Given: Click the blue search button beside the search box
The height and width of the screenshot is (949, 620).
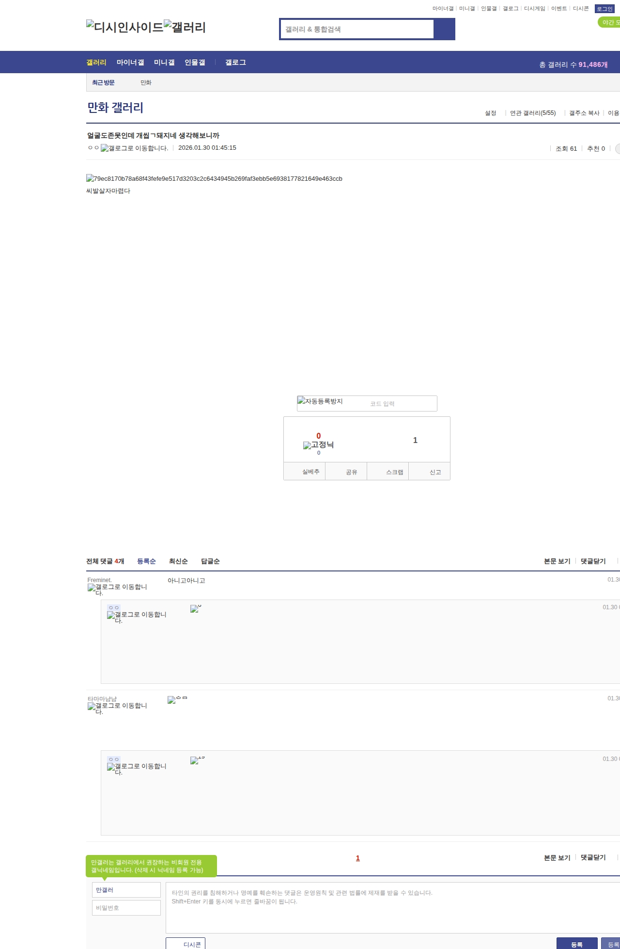Looking at the screenshot, I should [444, 29].
